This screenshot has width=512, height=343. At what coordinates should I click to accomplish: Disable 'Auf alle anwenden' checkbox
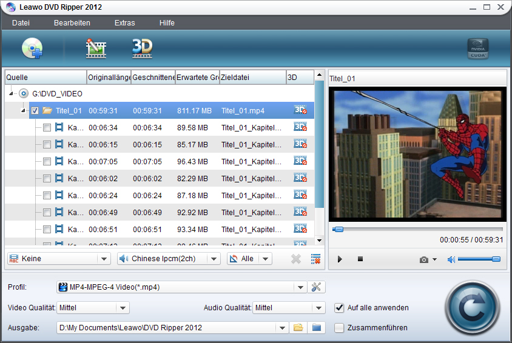point(339,308)
